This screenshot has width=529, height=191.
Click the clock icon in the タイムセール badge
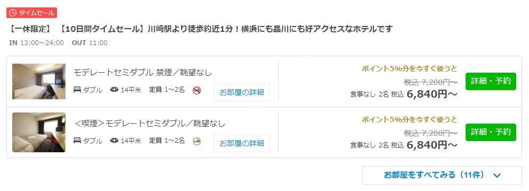[x=12, y=13]
